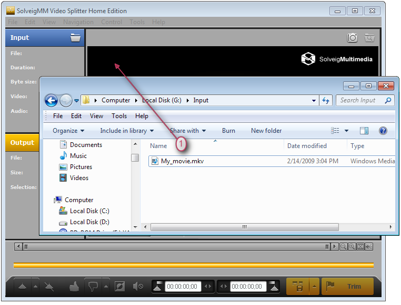Zoom in timeline with plus magnifier
The image size is (401, 305).
[x=352, y=247]
